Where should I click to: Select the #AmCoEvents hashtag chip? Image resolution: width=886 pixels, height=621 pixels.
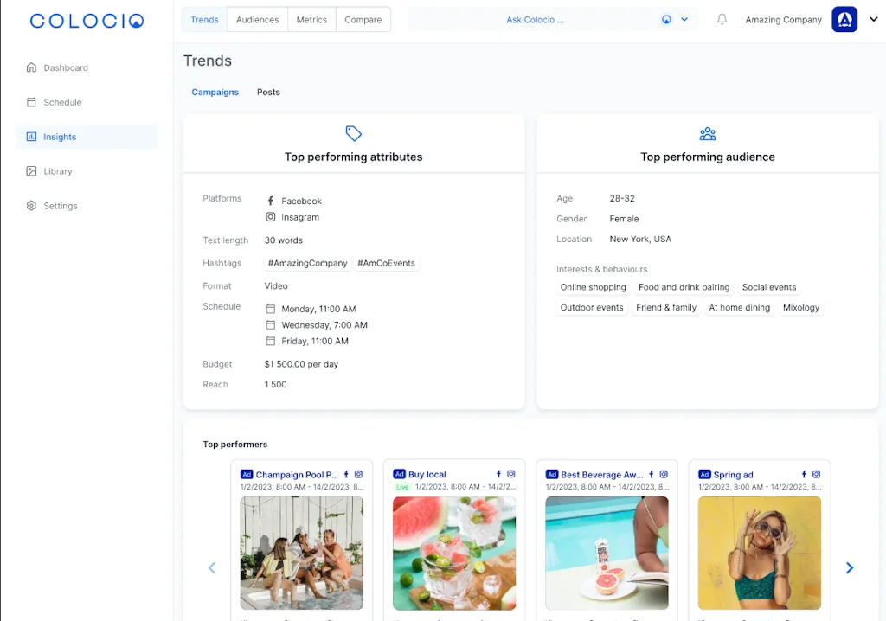tap(386, 263)
